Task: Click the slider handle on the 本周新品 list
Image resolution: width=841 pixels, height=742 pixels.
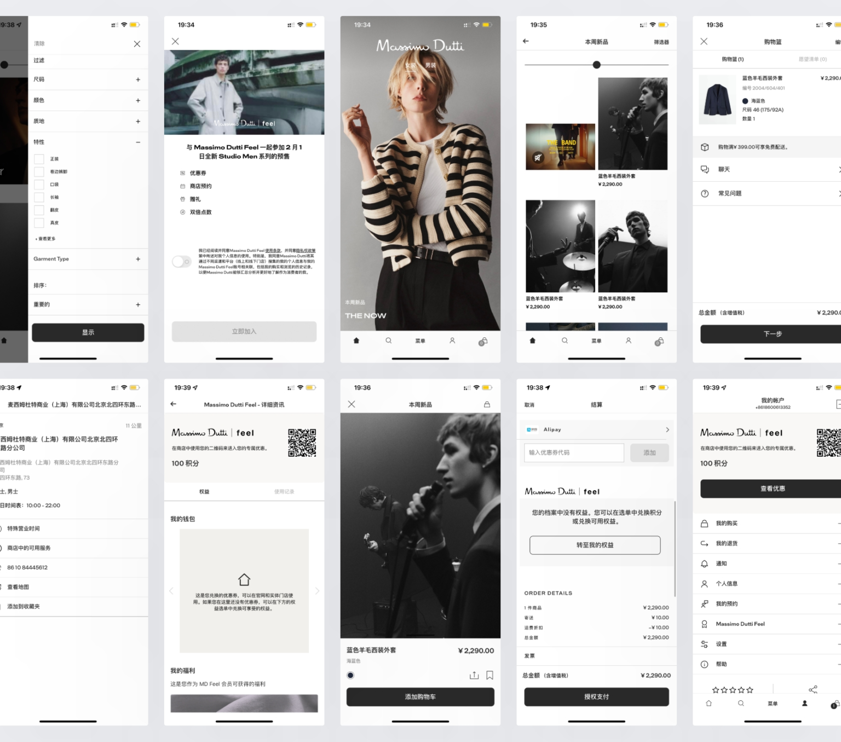Action: 597,65
